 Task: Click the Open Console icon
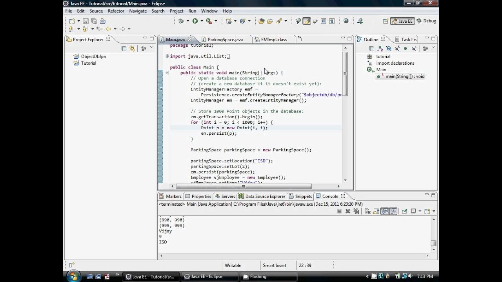tap(427, 211)
